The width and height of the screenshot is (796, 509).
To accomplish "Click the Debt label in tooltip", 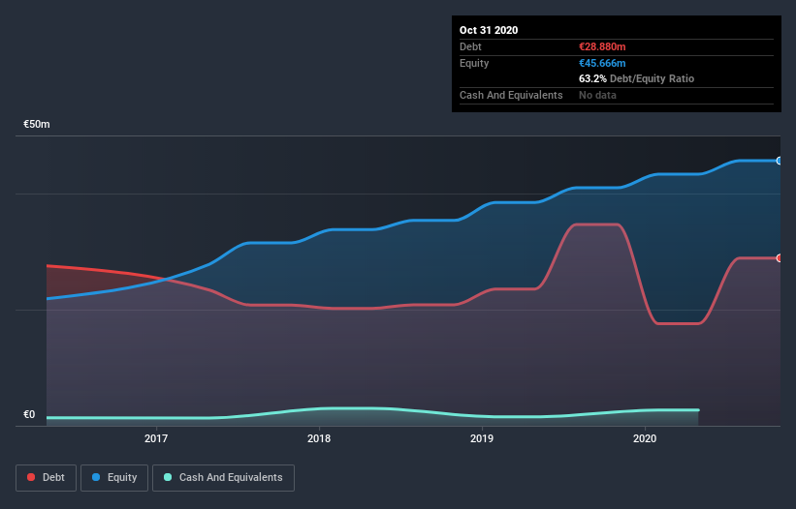I will point(470,46).
